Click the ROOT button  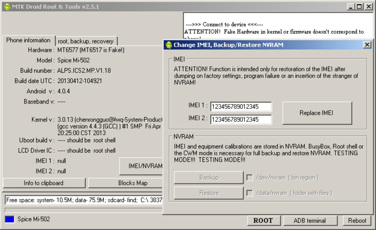click(264, 221)
